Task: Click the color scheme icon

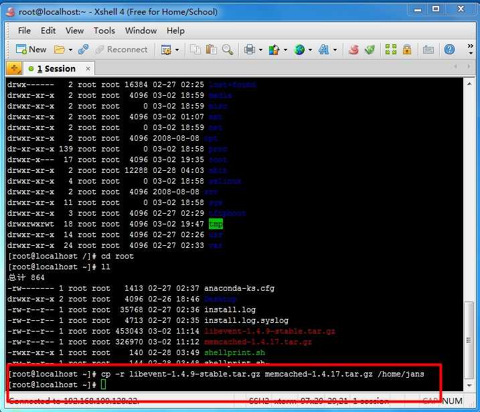Action: 274,50
